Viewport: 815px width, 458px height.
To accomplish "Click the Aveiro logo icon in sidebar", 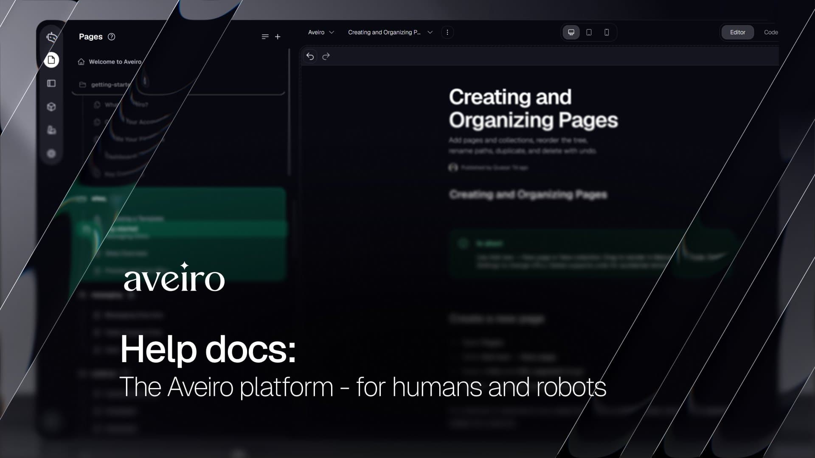I will [52, 37].
